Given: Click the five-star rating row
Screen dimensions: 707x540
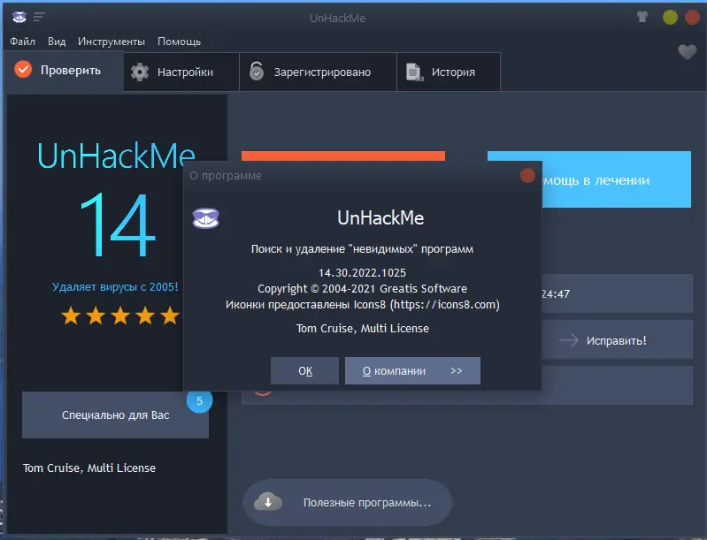Looking at the screenshot, I should coord(120,316).
